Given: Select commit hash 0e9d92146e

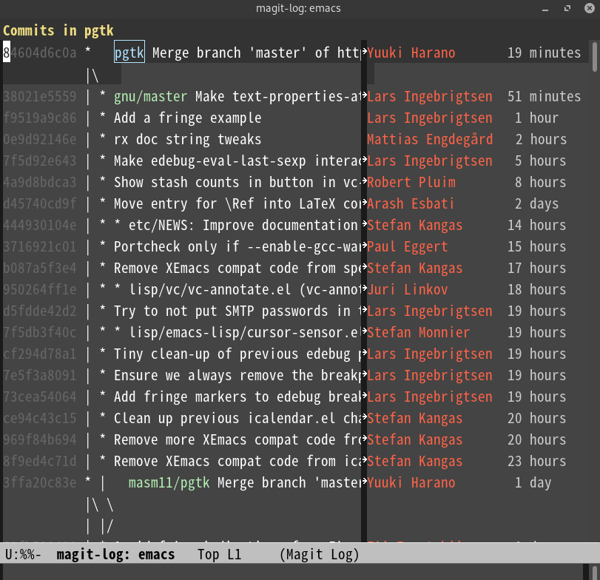Looking at the screenshot, I should pos(40,139).
